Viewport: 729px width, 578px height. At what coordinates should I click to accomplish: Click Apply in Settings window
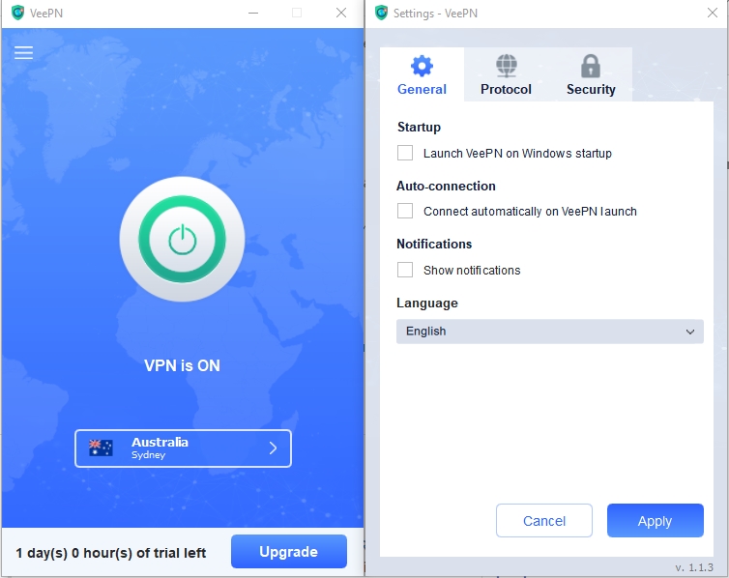pyautogui.click(x=656, y=520)
